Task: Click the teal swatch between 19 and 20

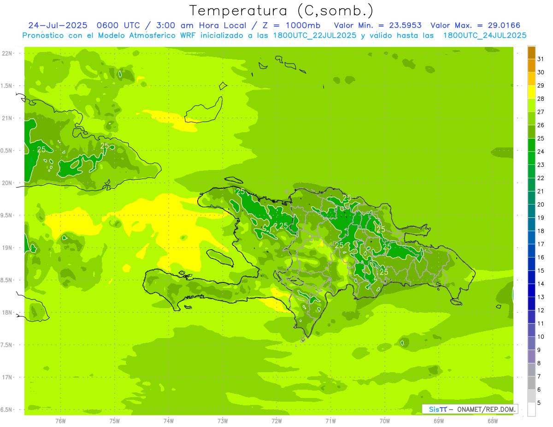Action: 531,211
